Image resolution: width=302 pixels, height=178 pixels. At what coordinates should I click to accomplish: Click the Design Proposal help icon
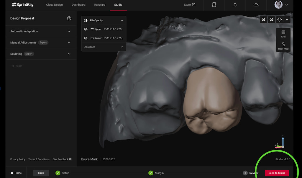click(x=69, y=18)
